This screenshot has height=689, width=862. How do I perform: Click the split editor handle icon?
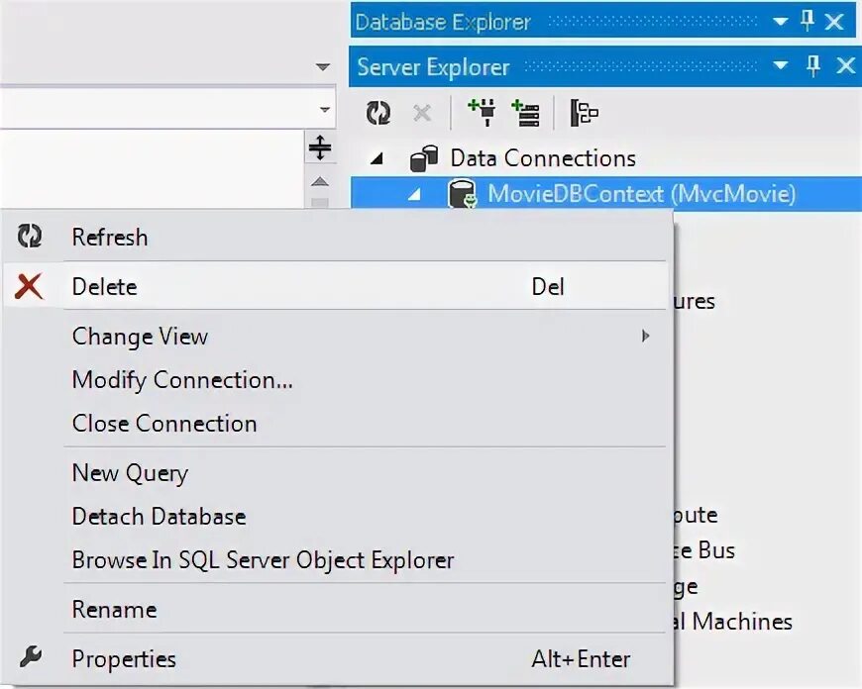[320, 148]
